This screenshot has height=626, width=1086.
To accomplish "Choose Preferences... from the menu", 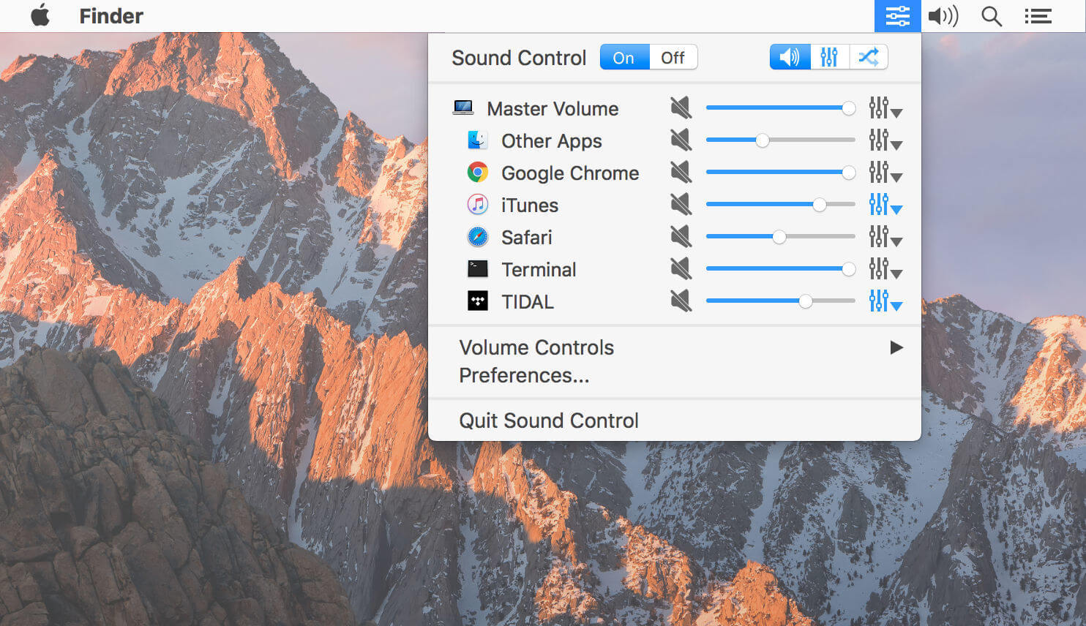I will pos(524,375).
